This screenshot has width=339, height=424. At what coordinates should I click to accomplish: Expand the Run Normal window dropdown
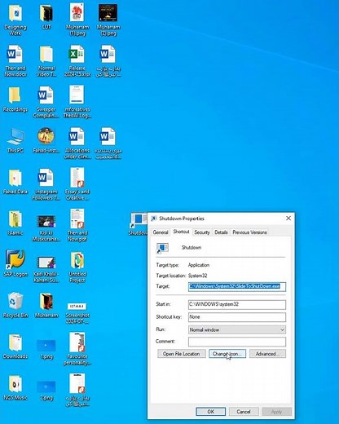point(237,329)
